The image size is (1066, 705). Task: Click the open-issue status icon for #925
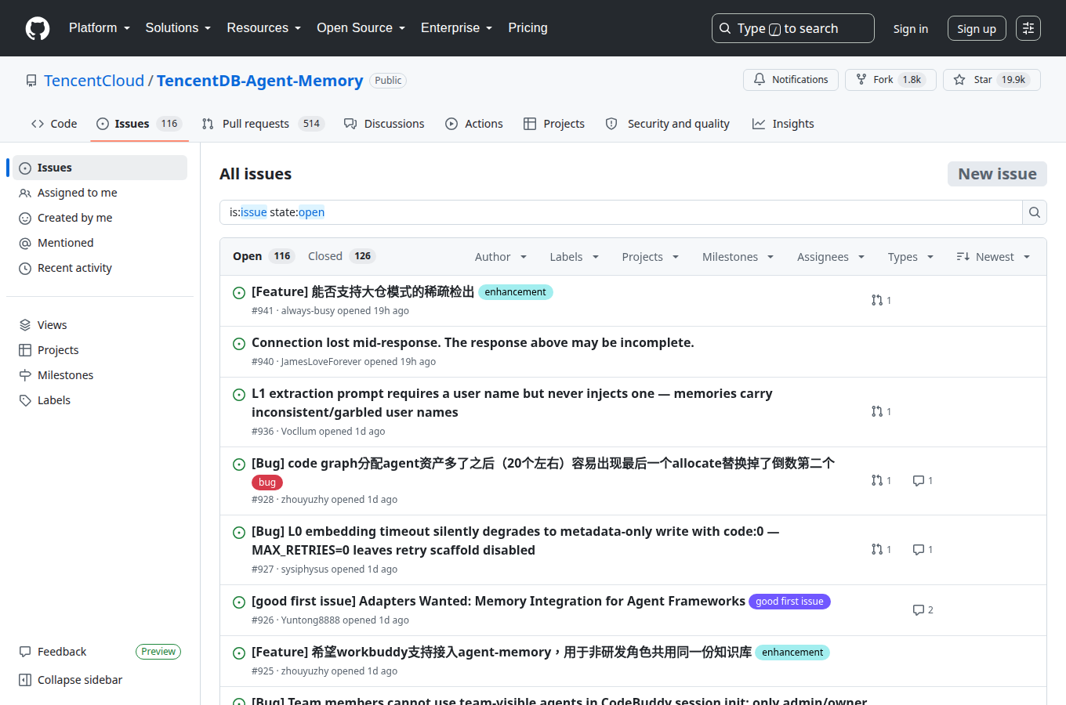239,653
